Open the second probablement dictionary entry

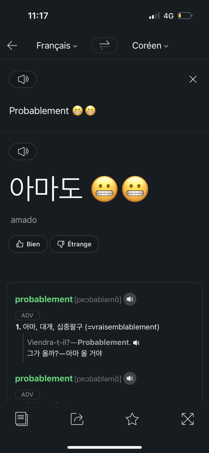(44, 378)
